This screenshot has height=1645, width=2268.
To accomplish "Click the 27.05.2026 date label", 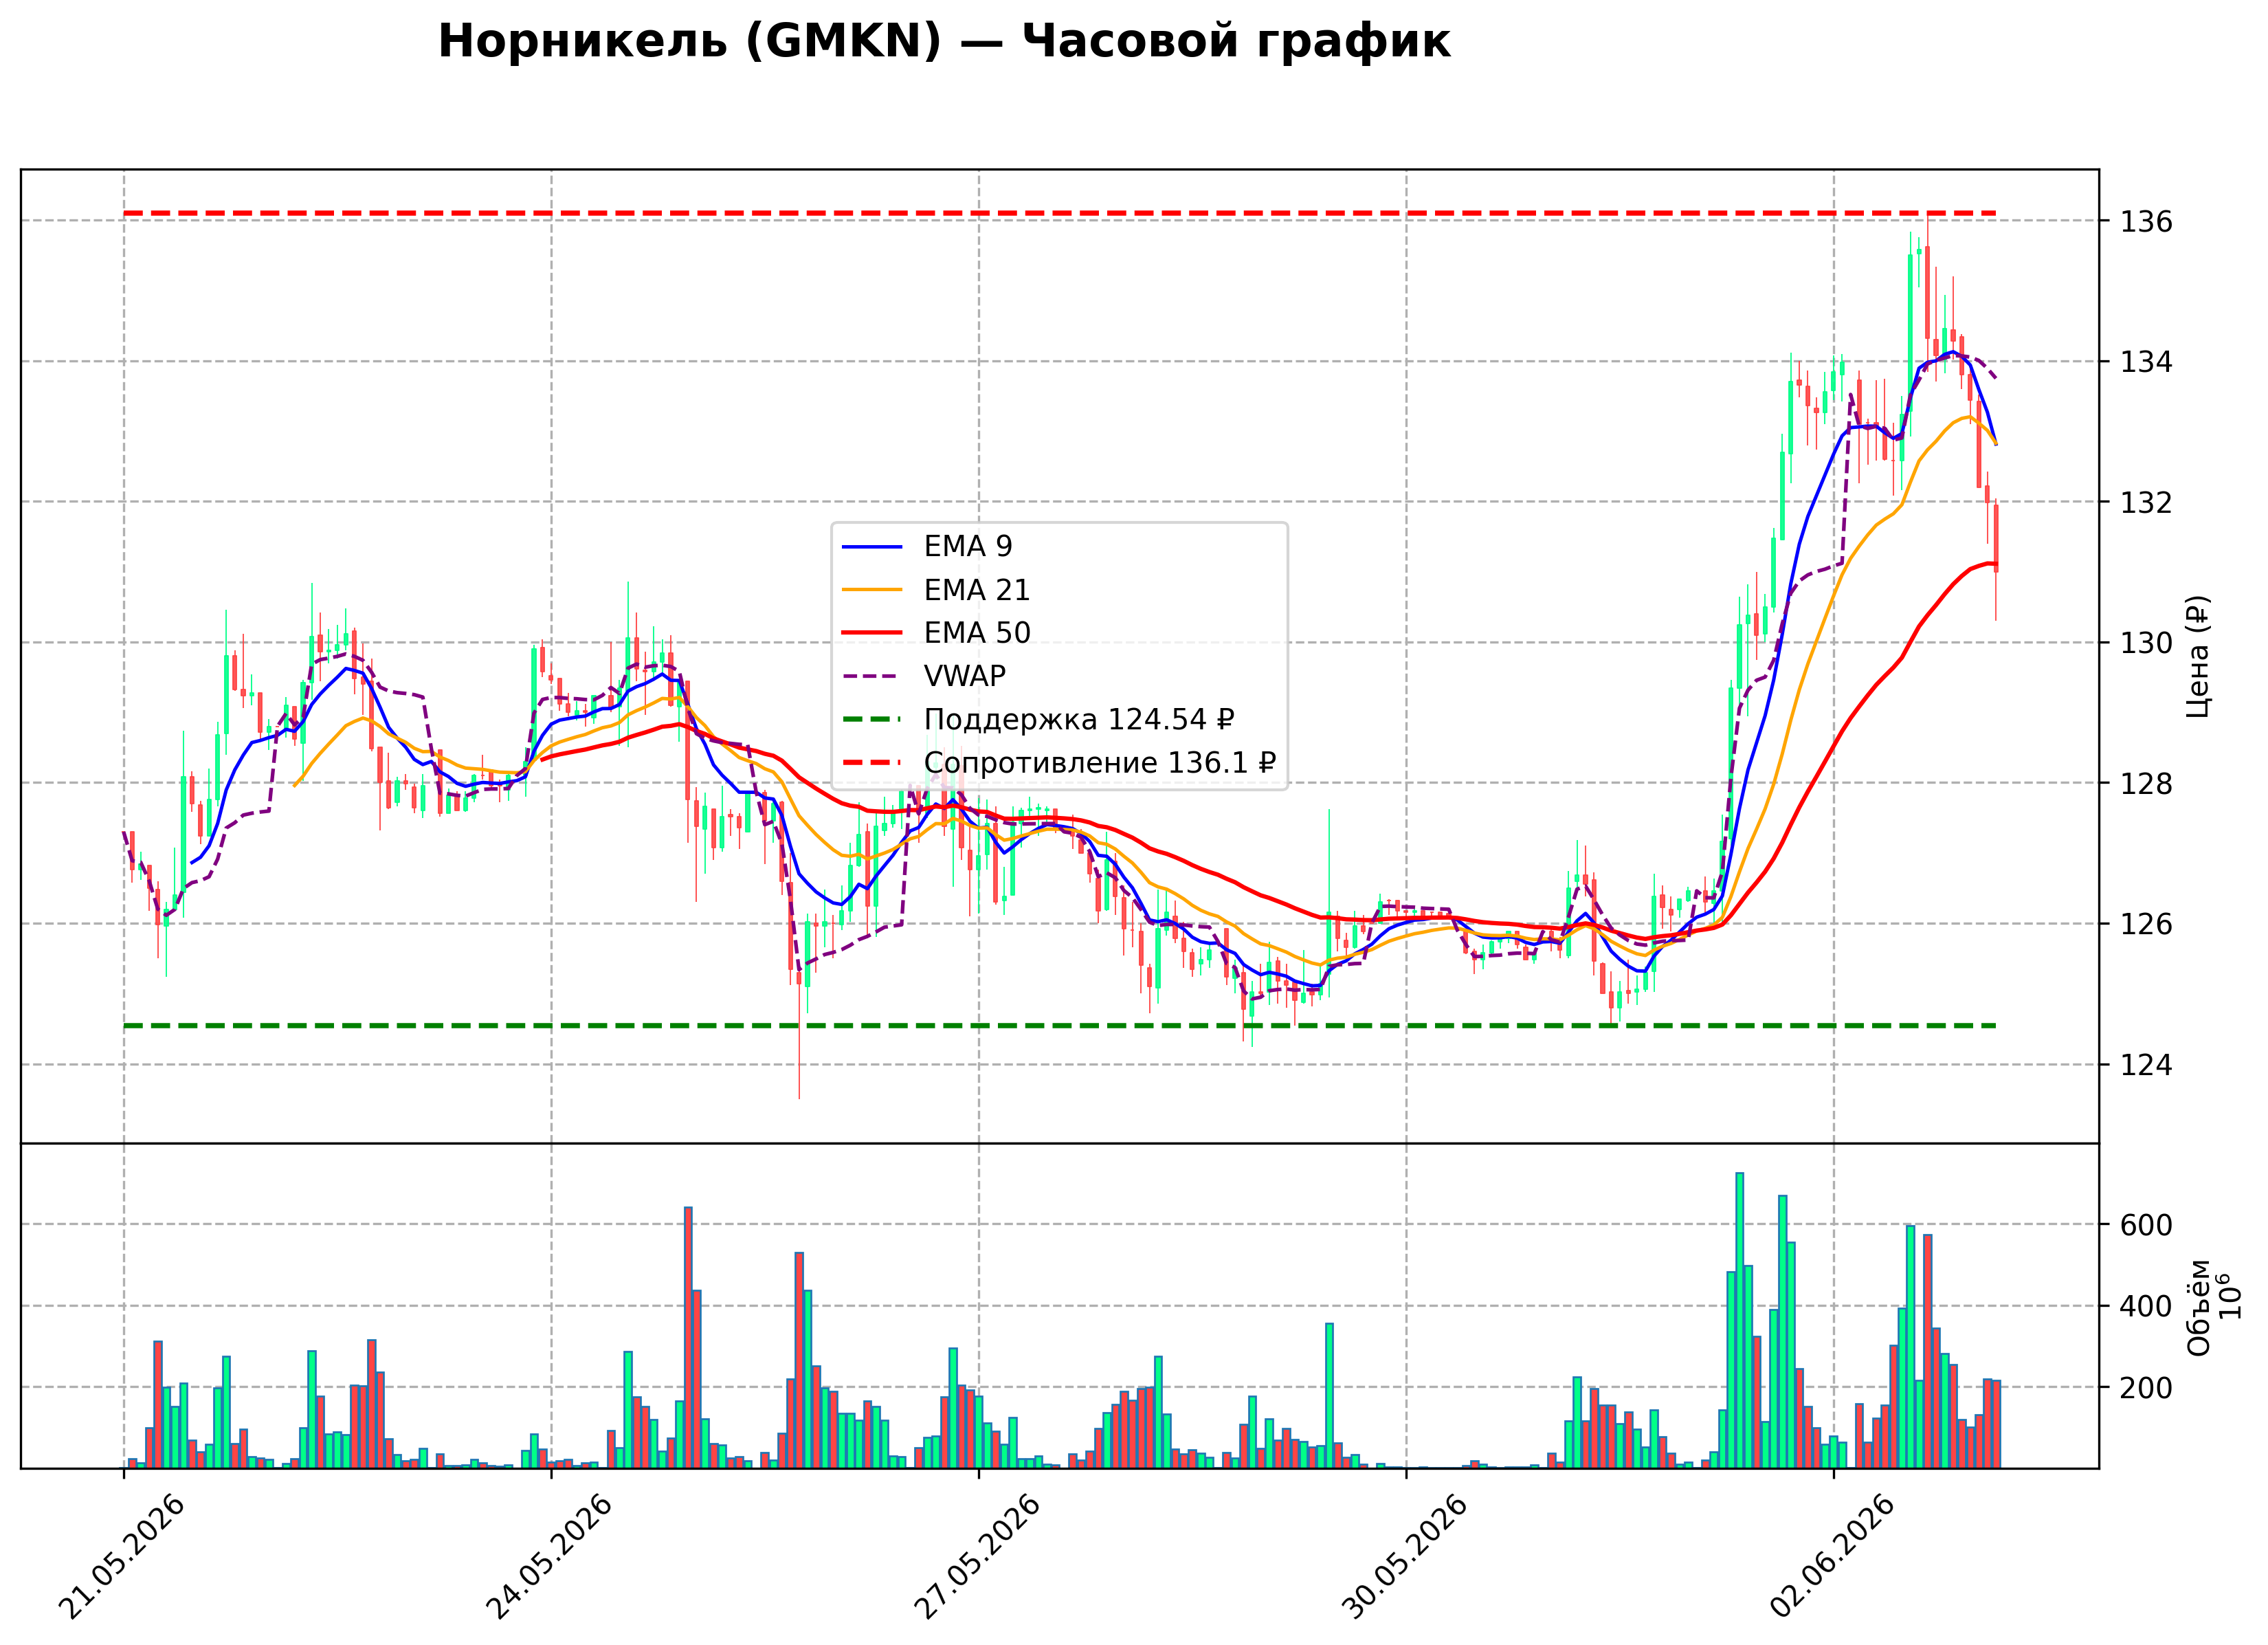I will (x=977, y=1557).
